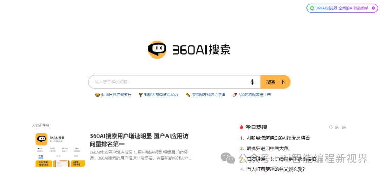Image resolution: width=380 pixels, height=174 pixels.
Task: Click the flame icon beside 今日热搜
Action: click(241, 127)
